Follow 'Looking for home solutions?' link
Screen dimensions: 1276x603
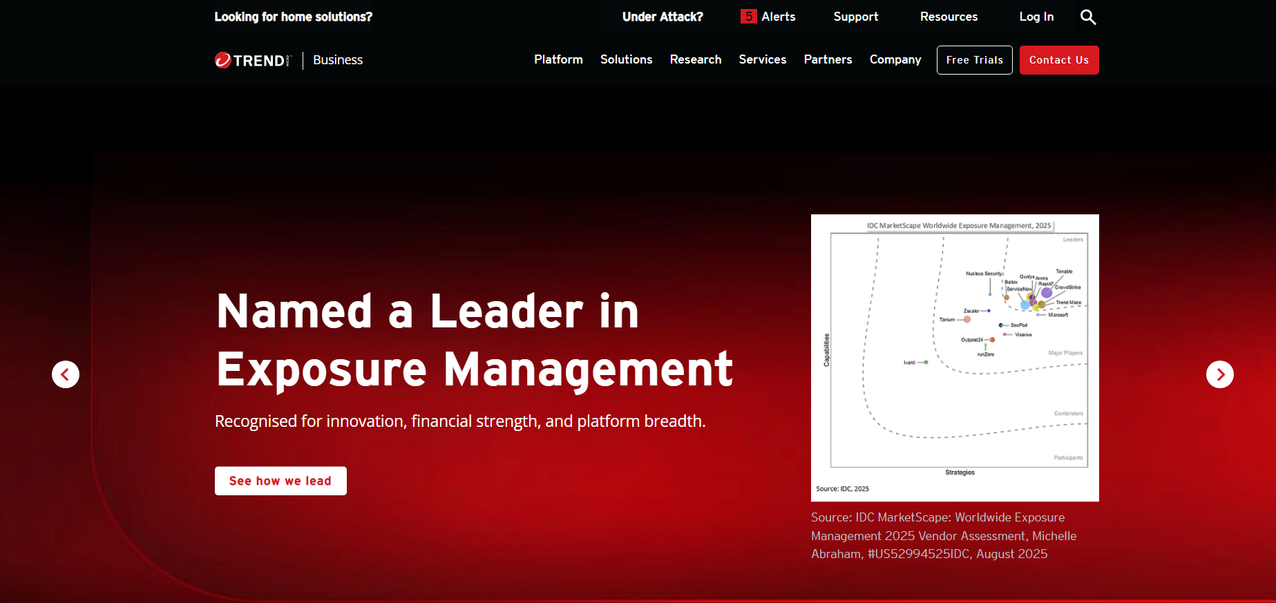click(x=294, y=17)
